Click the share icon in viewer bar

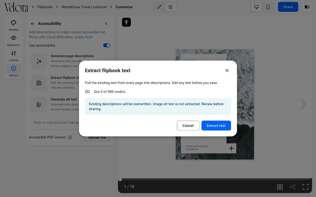293,187
